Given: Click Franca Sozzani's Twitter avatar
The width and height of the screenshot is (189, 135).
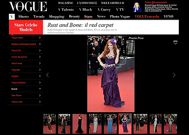Looking at the screenshot, I should 137,7.
